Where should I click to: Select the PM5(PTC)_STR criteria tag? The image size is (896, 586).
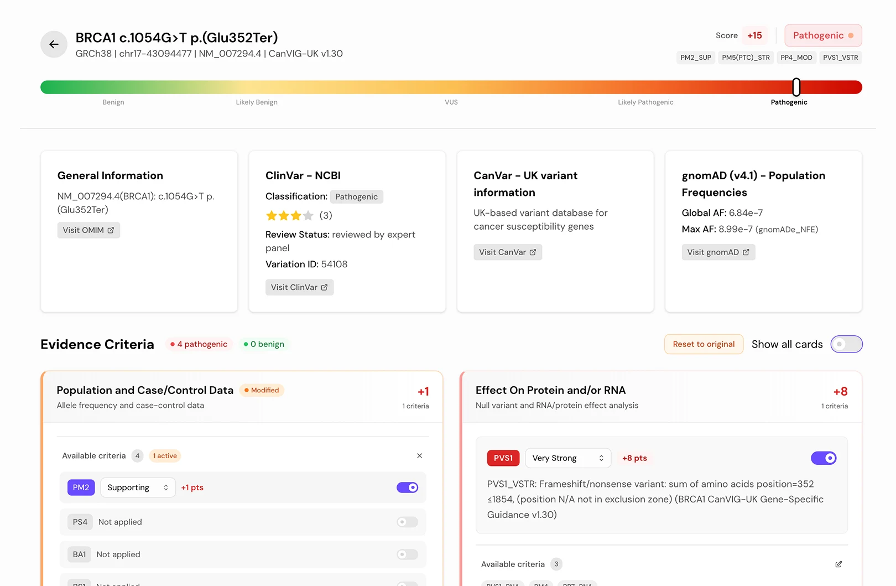tap(746, 58)
